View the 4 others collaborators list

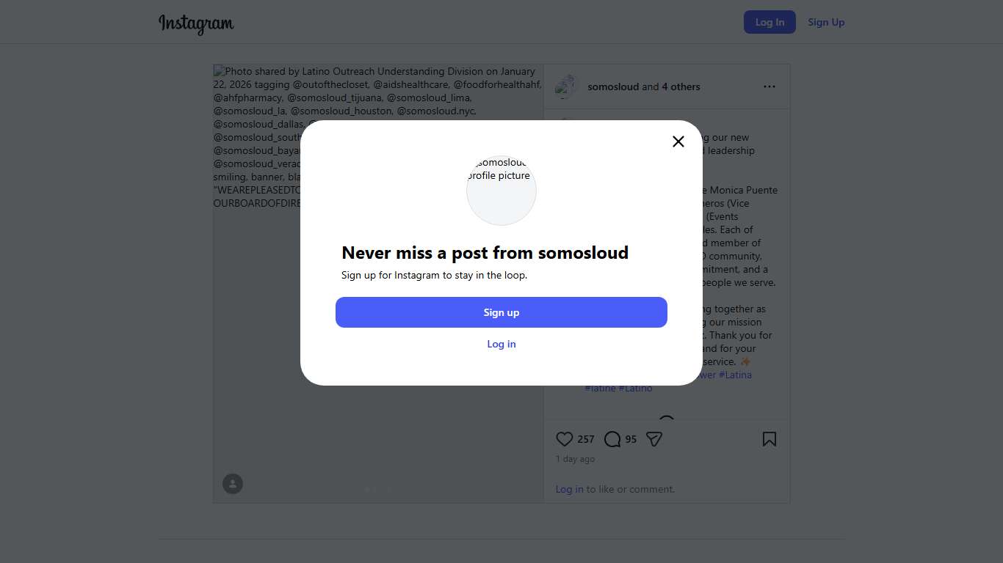(681, 87)
